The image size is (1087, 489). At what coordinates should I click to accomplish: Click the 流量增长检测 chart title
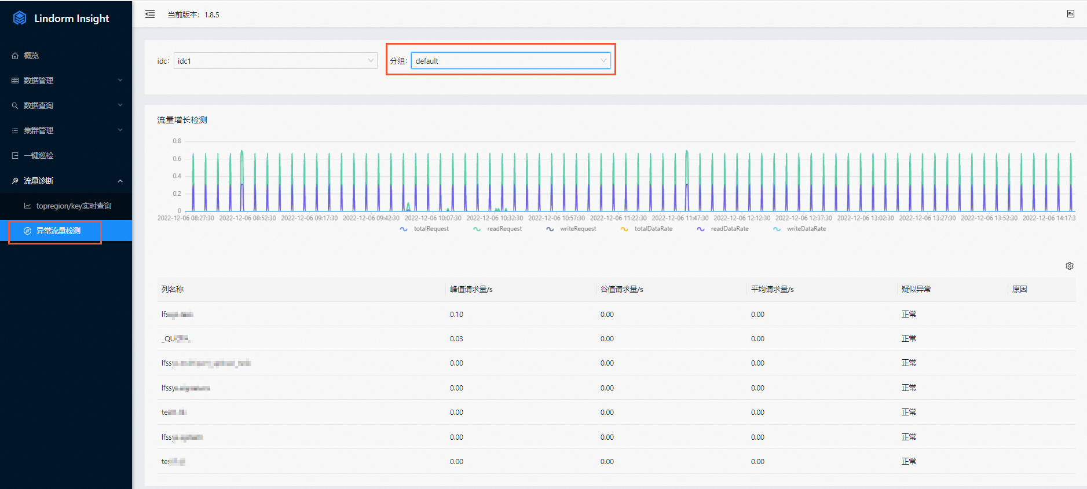[x=182, y=120]
